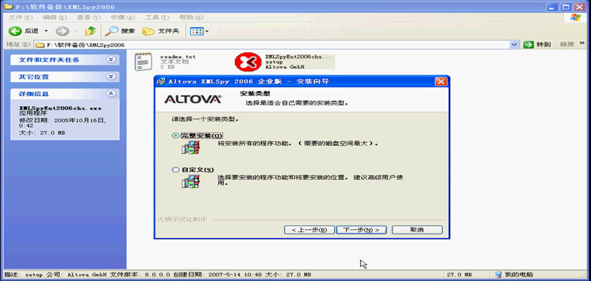The image size is (591, 281).
Task: Click the Go (转到) button
Action: click(537, 44)
